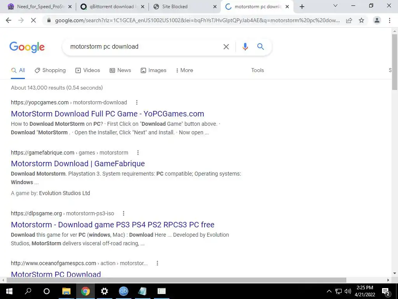Show hidden system tray icons
This screenshot has height=299, width=398.
pos(329,291)
